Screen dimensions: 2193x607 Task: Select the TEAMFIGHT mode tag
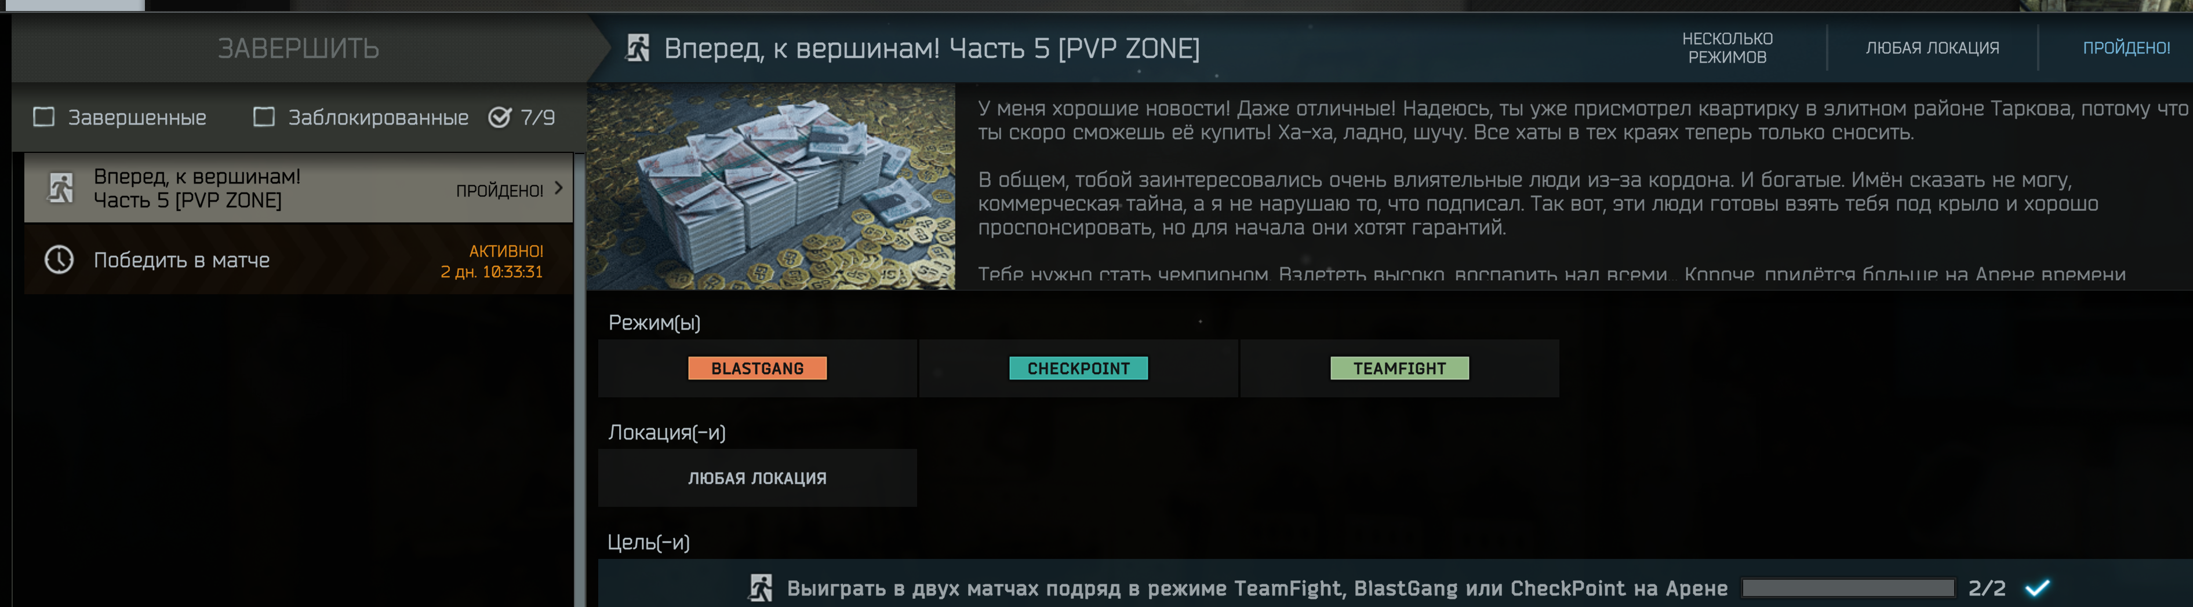pos(1399,368)
